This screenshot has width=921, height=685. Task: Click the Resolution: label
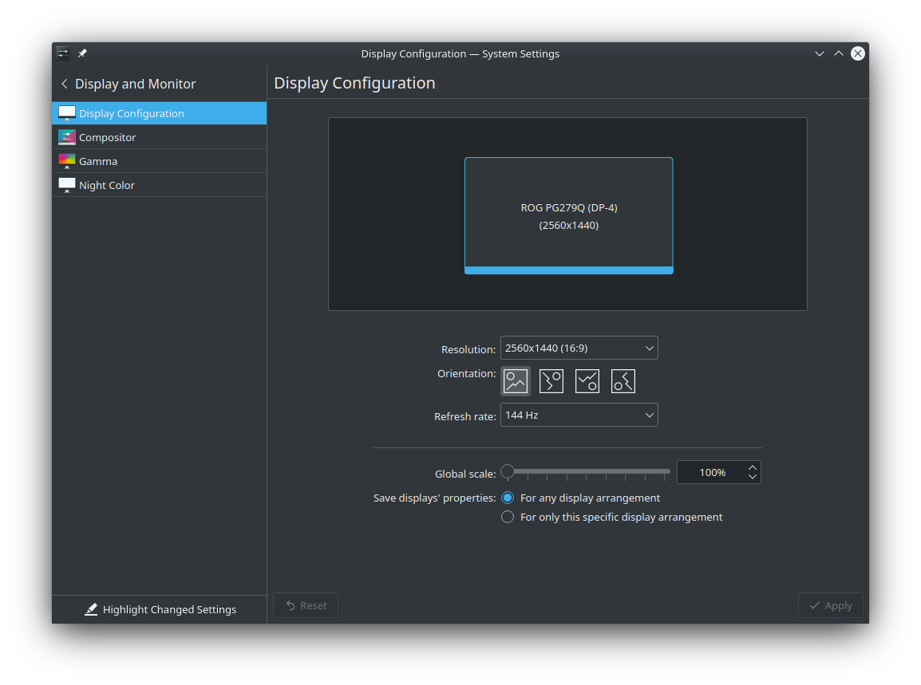[x=468, y=349]
